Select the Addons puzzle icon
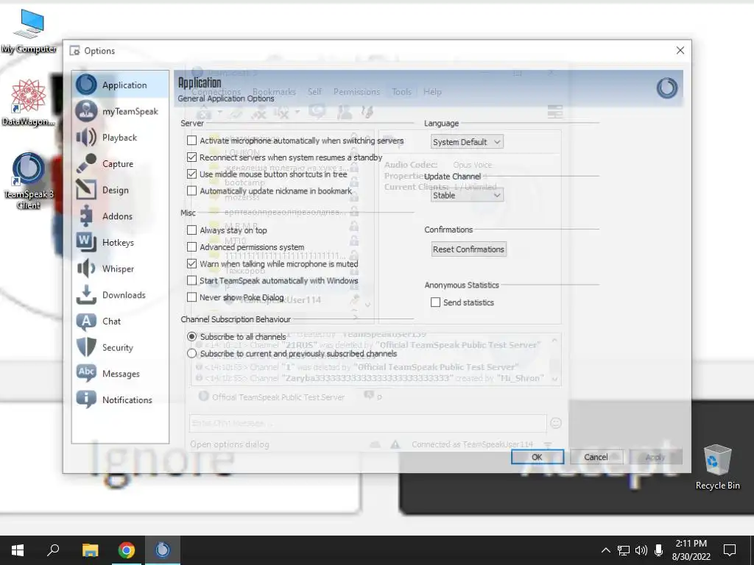Image resolution: width=754 pixels, height=565 pixels. pyautogui.click(x=86, y=216)
